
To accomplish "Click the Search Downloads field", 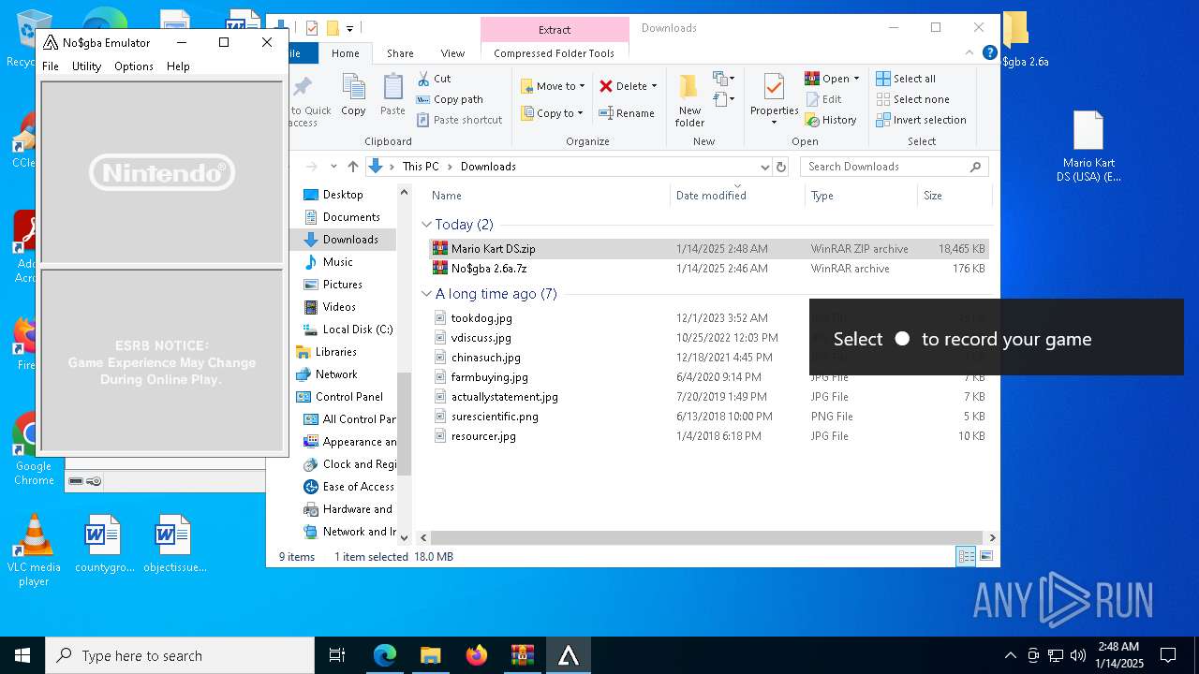I will [894, 167].
